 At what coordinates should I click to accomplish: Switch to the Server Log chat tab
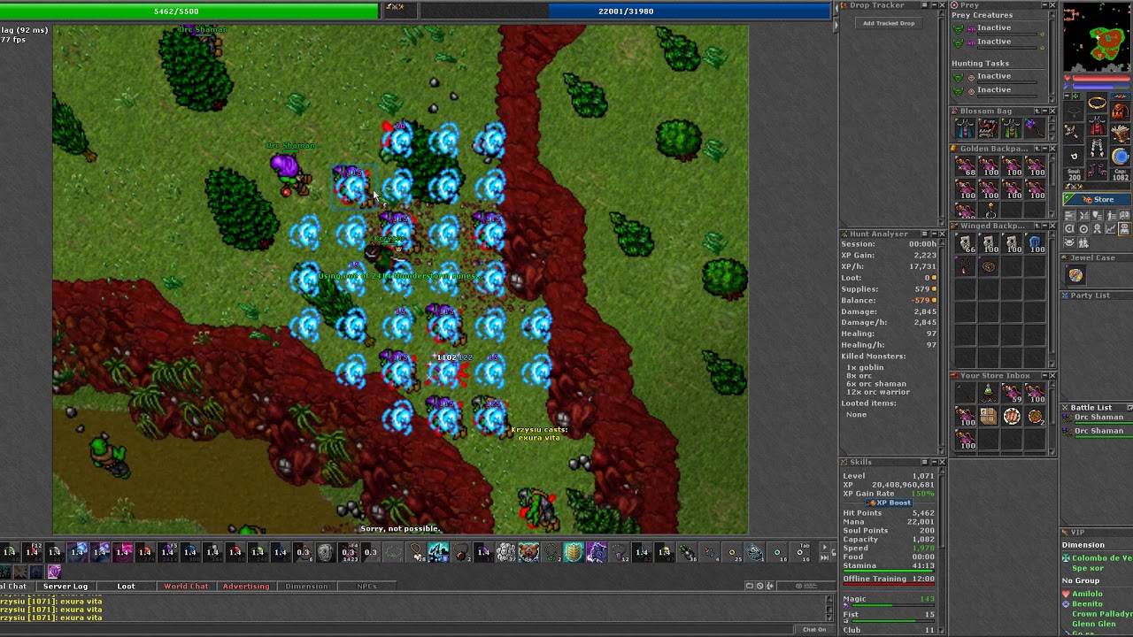[x=66, y=587]
